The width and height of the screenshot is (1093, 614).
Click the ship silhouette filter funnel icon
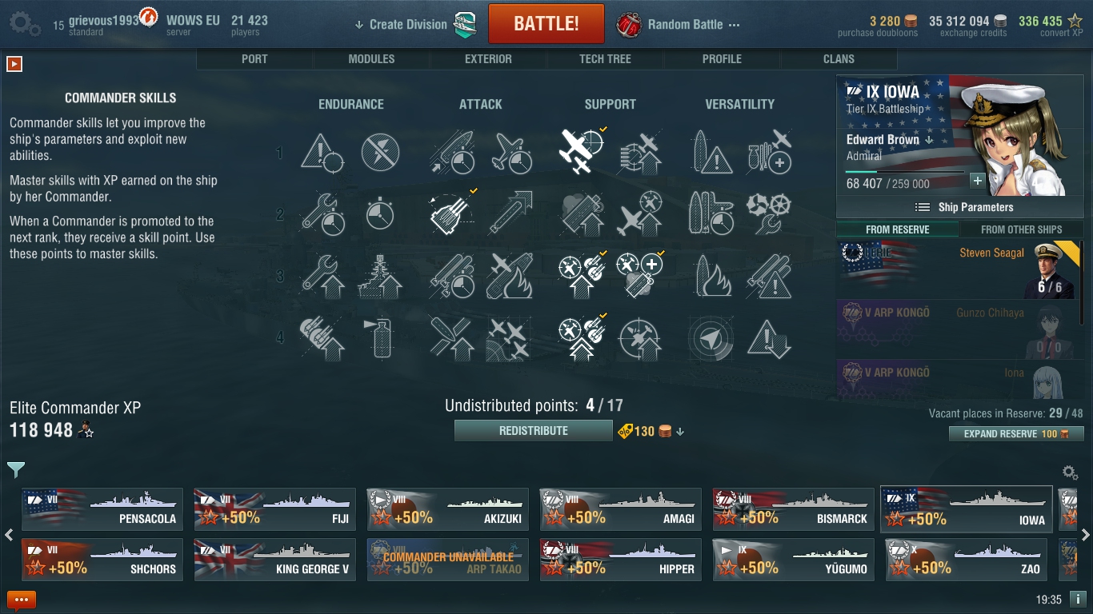coord(16,469)
